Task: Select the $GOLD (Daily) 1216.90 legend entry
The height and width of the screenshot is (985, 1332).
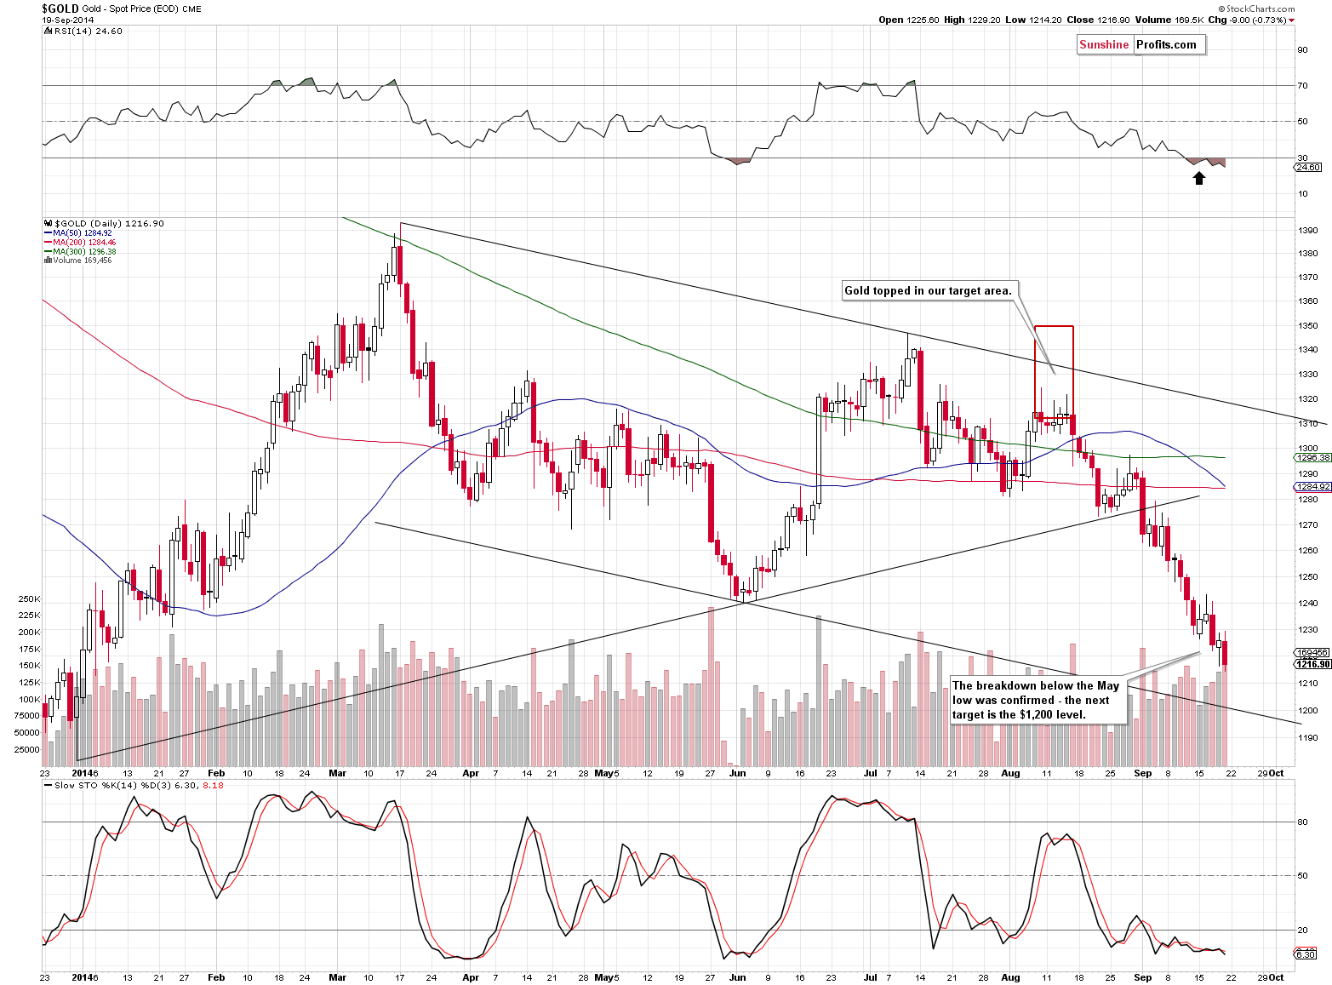Action: [104, 223]
